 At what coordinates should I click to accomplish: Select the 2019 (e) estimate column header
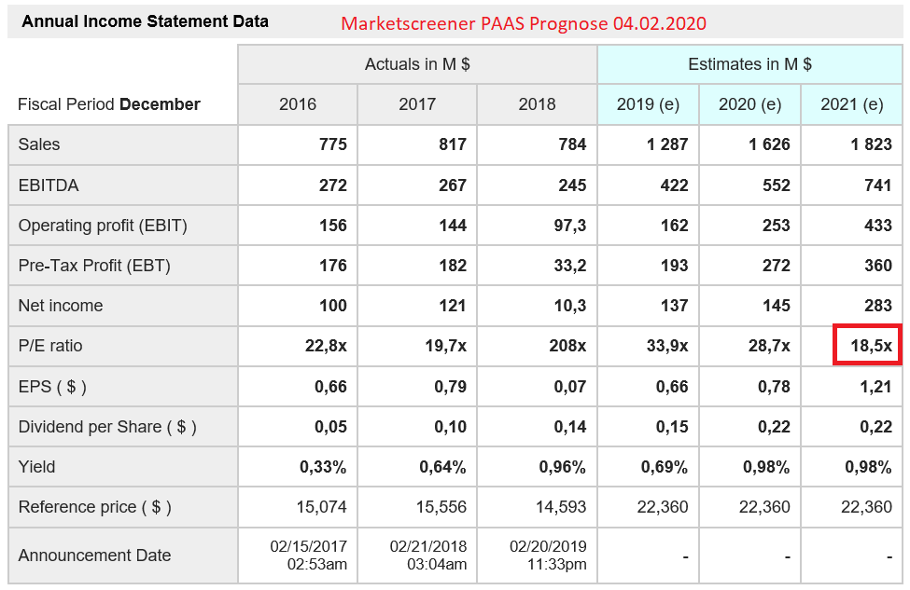coord(648,104)
